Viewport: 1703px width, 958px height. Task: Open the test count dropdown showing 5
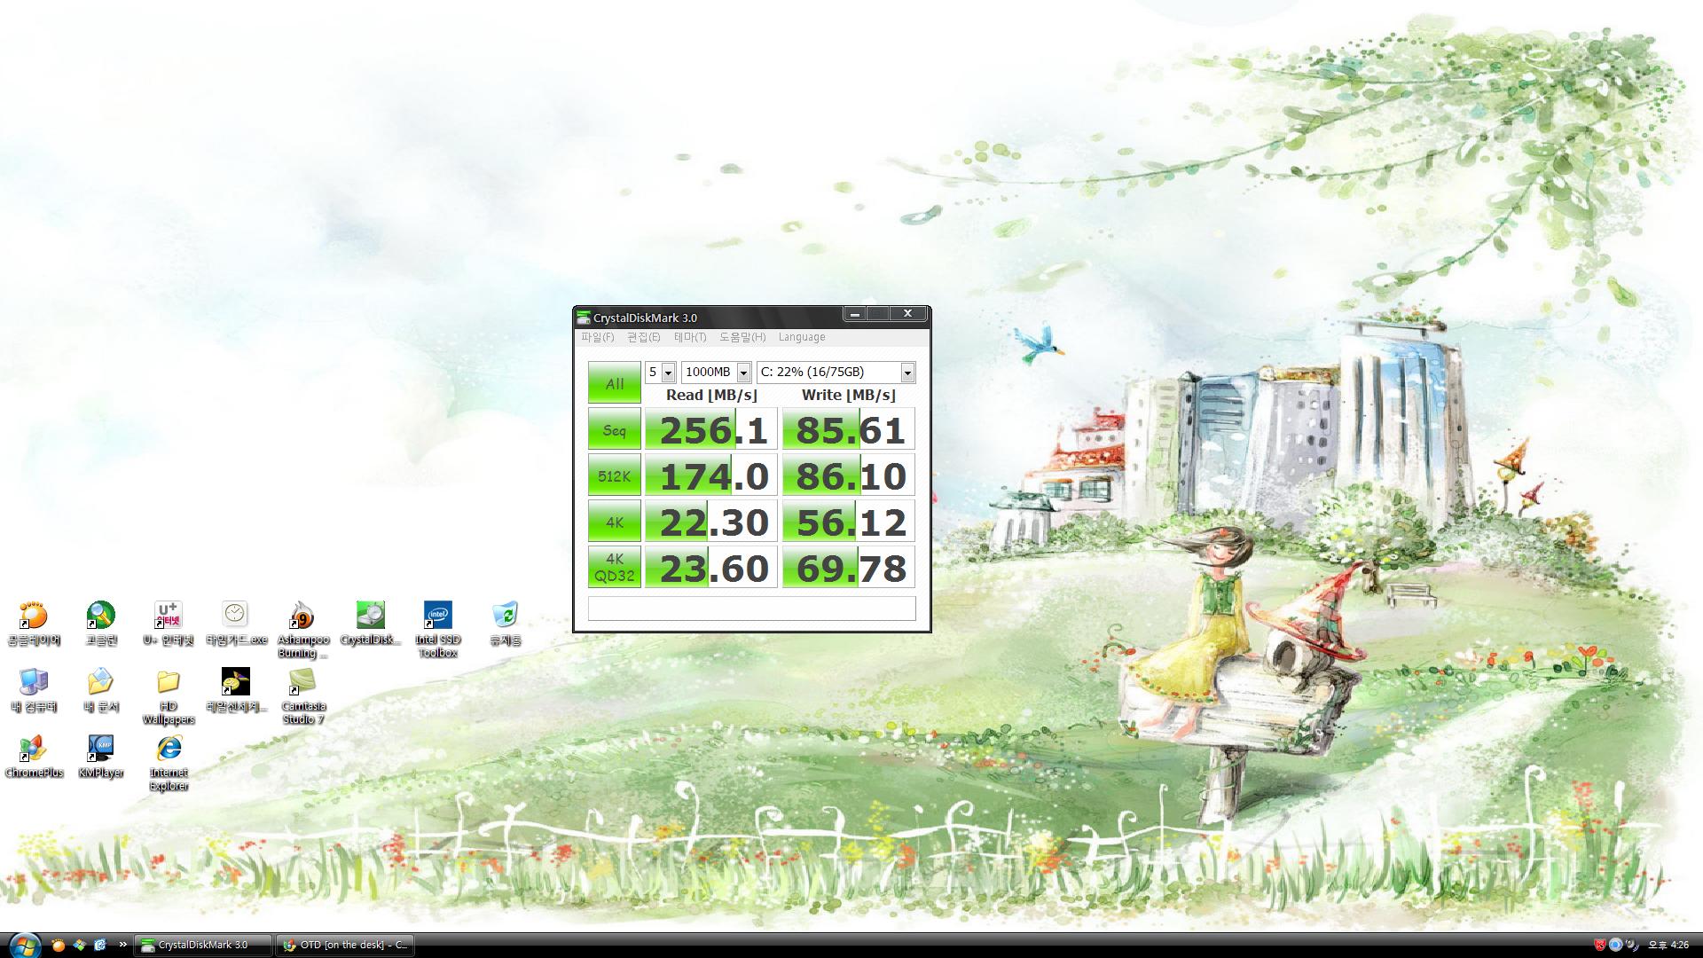[x=660, y=373]
